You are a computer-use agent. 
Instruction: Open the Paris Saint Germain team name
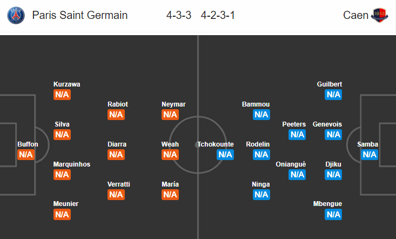[80, 15]
